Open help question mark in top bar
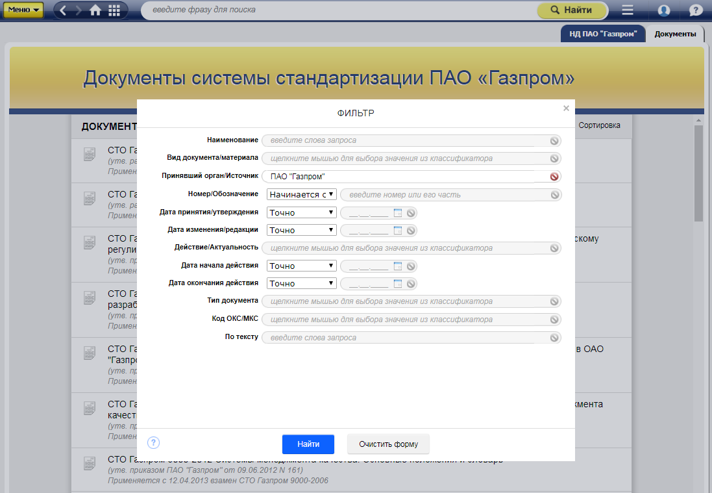Viewport: 712px width, 493px height. 696,10
